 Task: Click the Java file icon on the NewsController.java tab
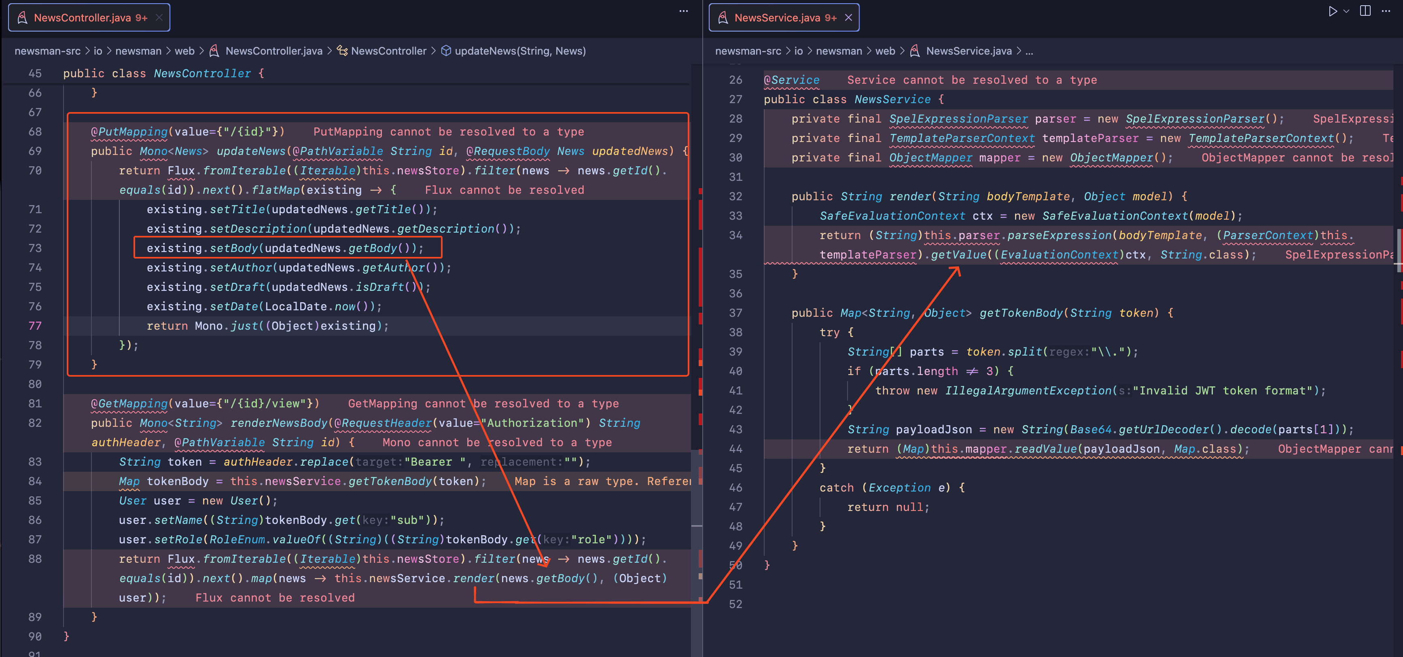pos(22,17)
